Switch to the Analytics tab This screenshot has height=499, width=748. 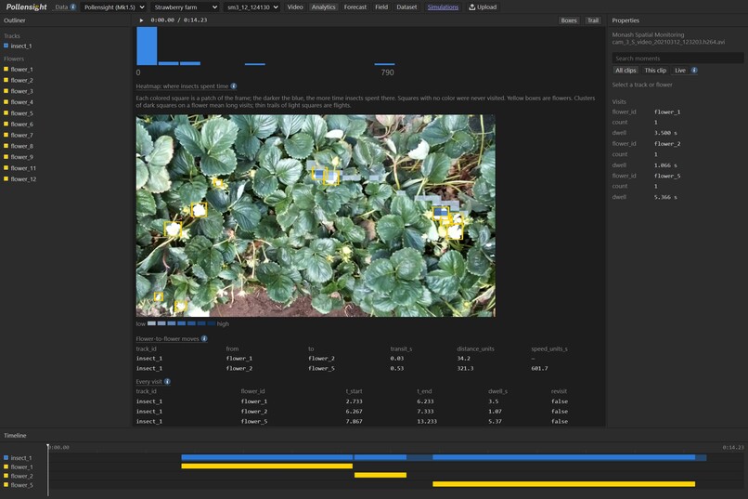323,7
